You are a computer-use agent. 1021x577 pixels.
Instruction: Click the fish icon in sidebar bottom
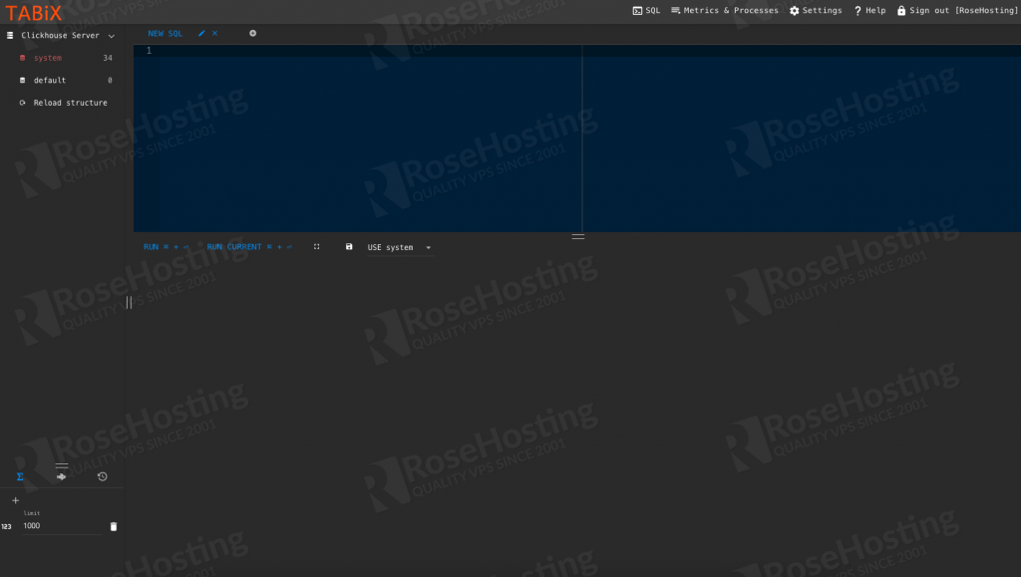pyautogui.click(x=61, y=476)
